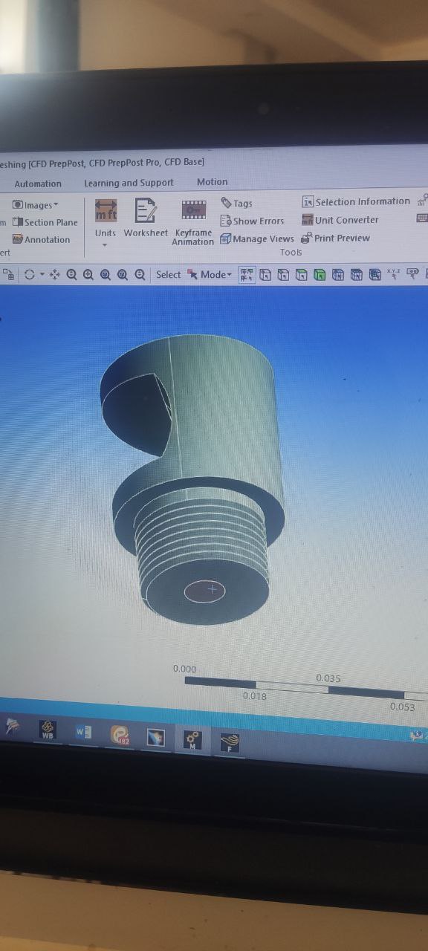Toggle the Section Plane tool

tap(45, 222)
